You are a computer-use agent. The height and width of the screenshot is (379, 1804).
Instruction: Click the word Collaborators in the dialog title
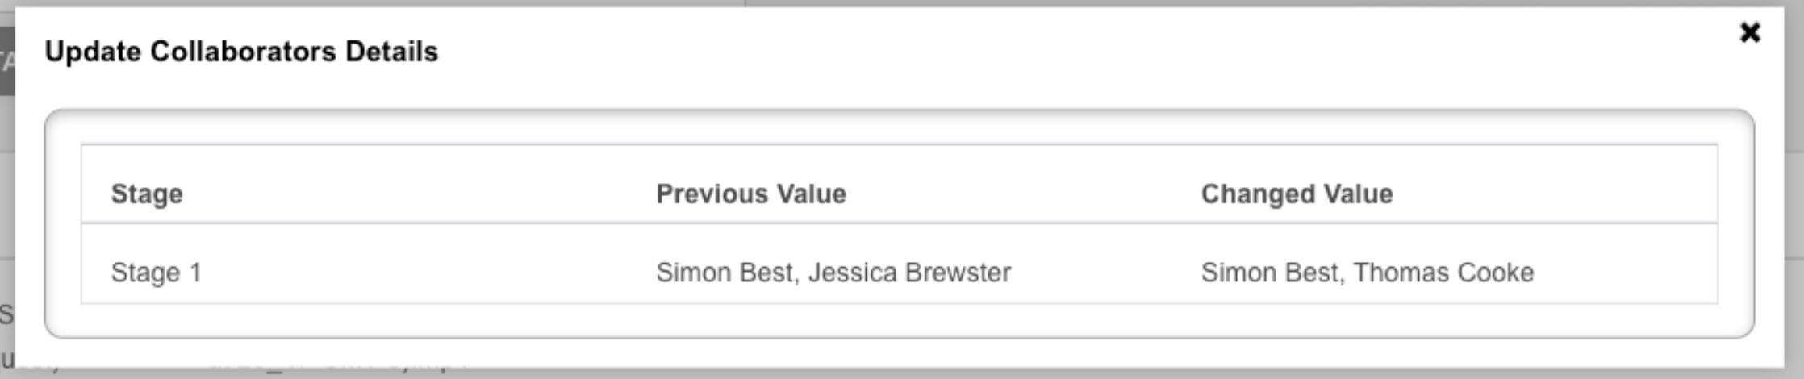243,52
